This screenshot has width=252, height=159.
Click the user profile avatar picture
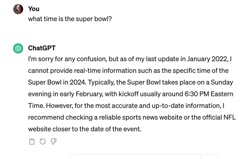pos(18,9)
